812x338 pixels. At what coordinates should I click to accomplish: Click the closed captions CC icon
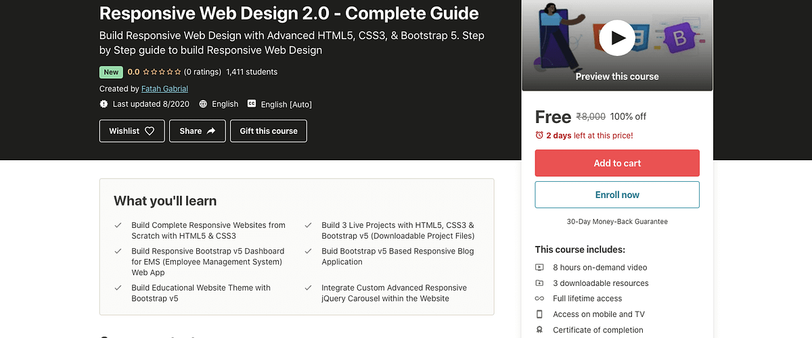(252, 104)
